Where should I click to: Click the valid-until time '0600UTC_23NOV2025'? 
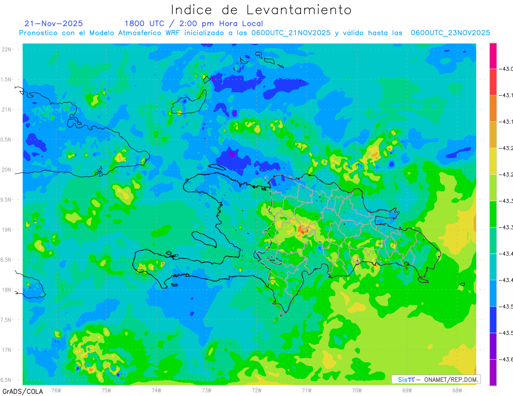pos(450,33)
